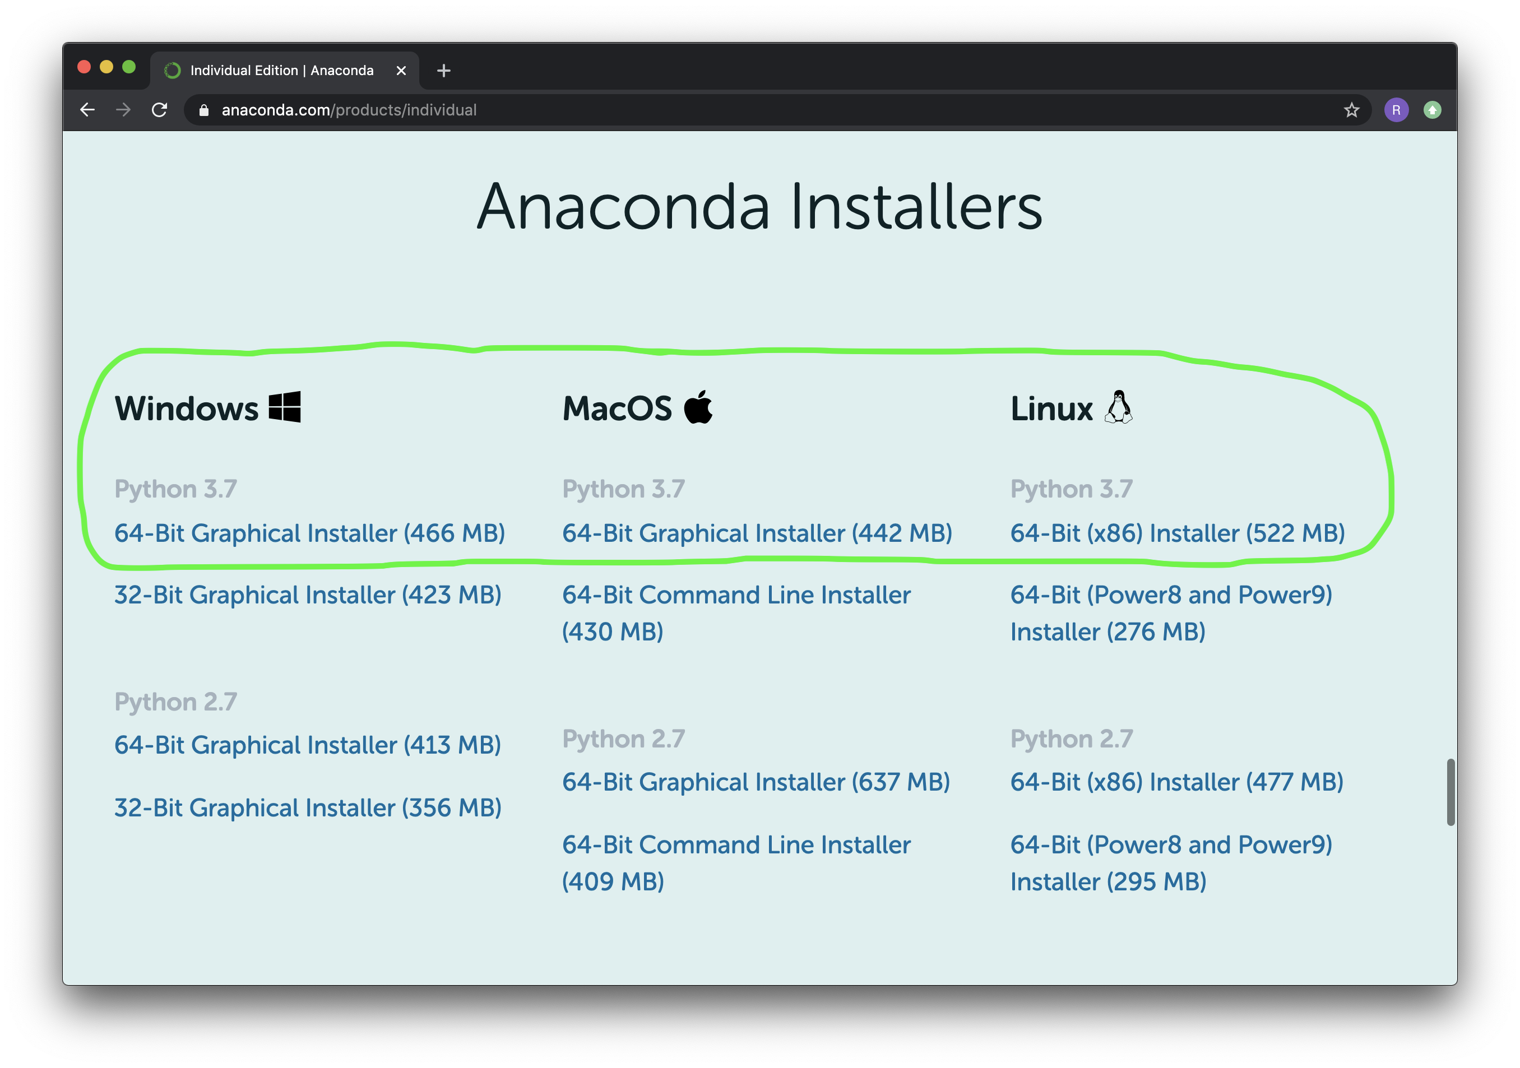The image size is (1520, 1068).
Task: Click the Anaconda Installers heading
Action: (760, 206)
